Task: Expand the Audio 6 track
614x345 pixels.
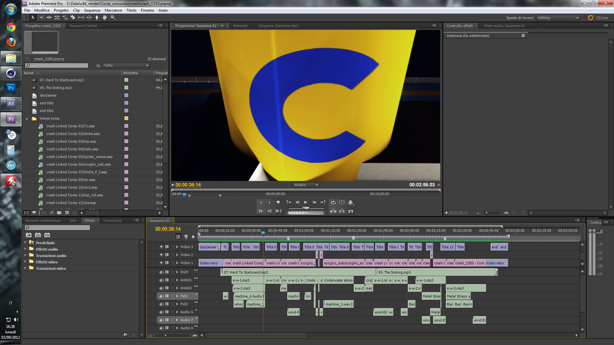Action: click(177, 312)
